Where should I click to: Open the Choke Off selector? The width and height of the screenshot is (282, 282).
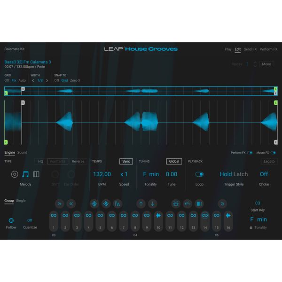pyautogui.click(x=264, y=174)
